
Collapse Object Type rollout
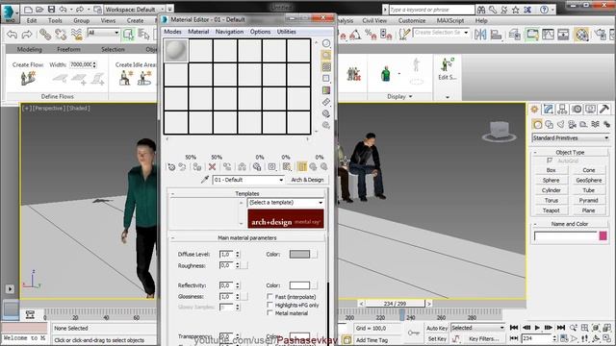pos(570,152)
